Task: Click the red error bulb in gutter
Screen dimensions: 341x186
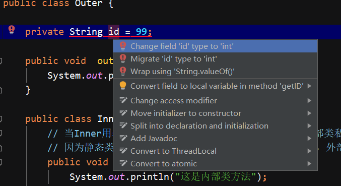Action: pos(12,30)
